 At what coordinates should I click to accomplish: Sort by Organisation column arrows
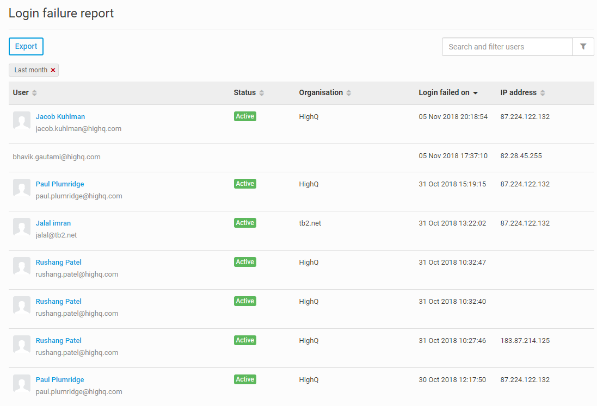[x=349, y=93]
